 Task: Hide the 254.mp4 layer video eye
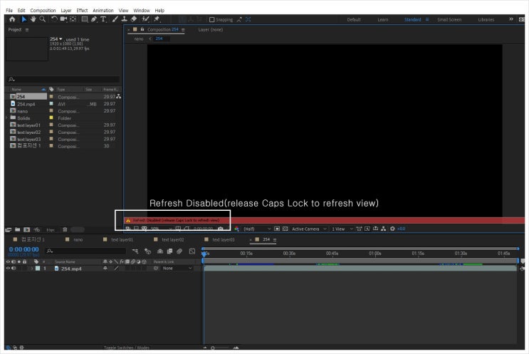pos(8,269)
